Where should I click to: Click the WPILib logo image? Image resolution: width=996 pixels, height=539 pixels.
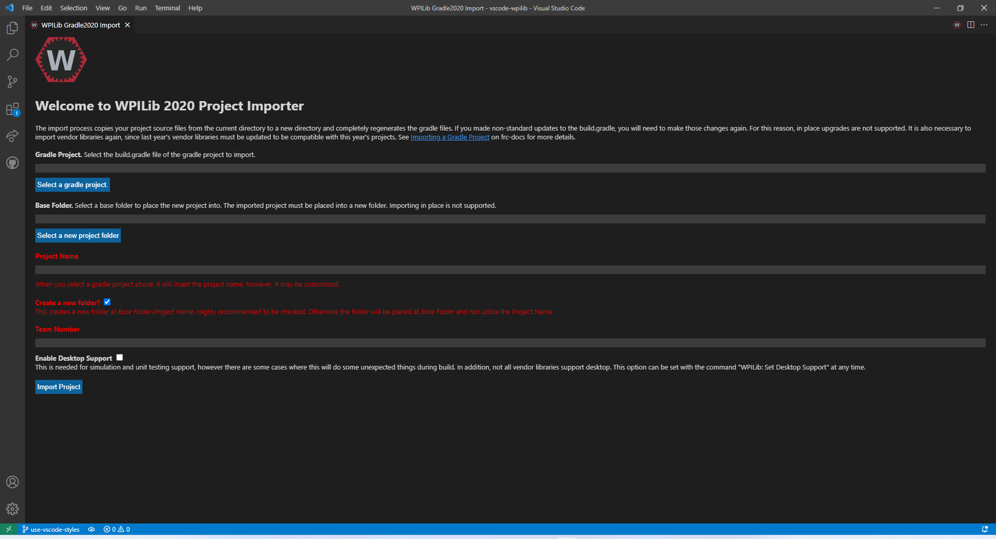coord(61,60)
